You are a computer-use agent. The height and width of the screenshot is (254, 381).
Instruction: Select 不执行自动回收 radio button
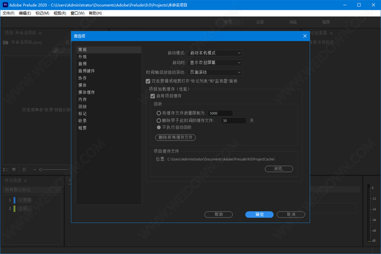[x=158, y=128]
